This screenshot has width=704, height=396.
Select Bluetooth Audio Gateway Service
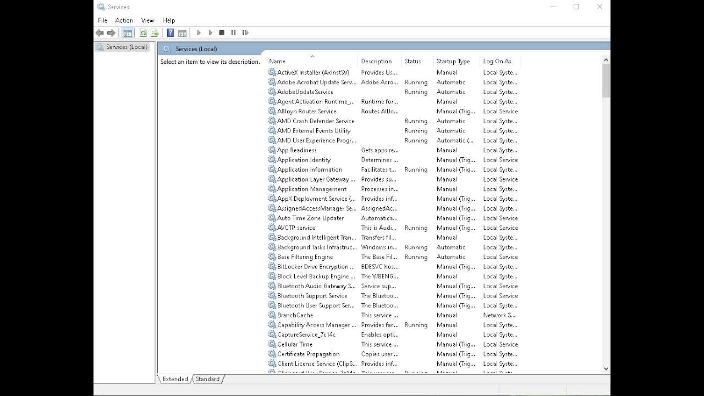pyautogui.click(x=393, y=286)
